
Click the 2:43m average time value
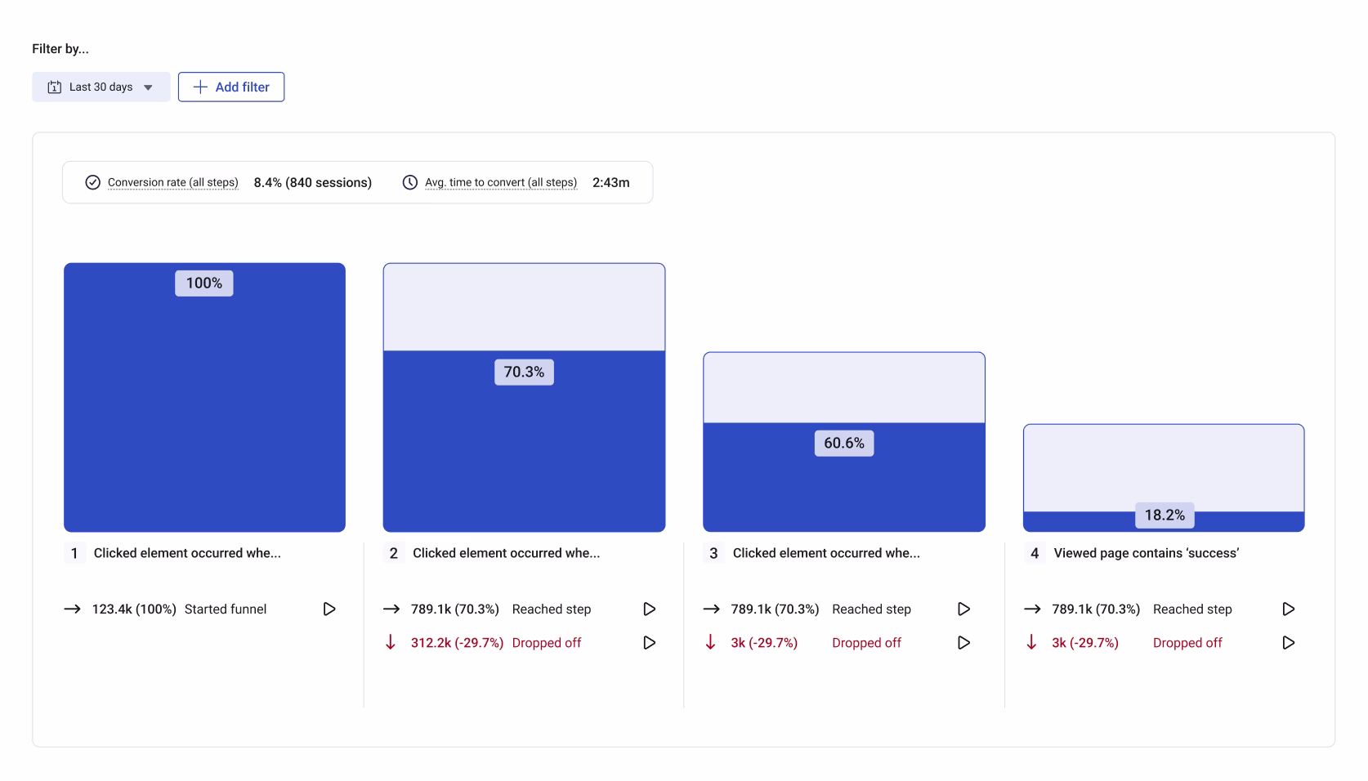(611, 182)
